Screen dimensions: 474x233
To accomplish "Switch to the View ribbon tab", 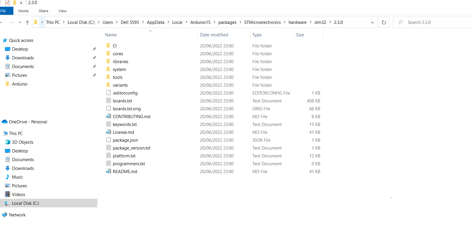I will (62, 11).
